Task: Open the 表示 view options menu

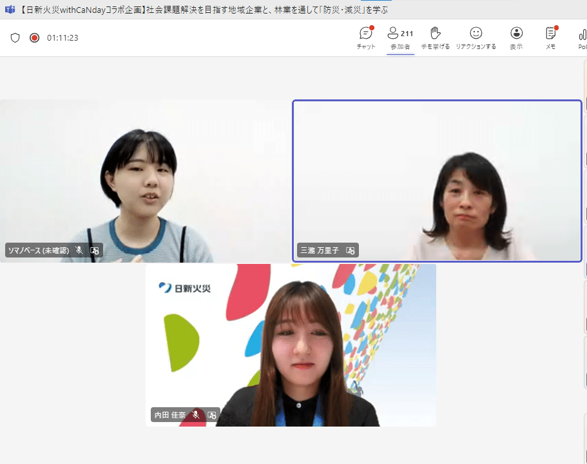Action: [515, 37]
